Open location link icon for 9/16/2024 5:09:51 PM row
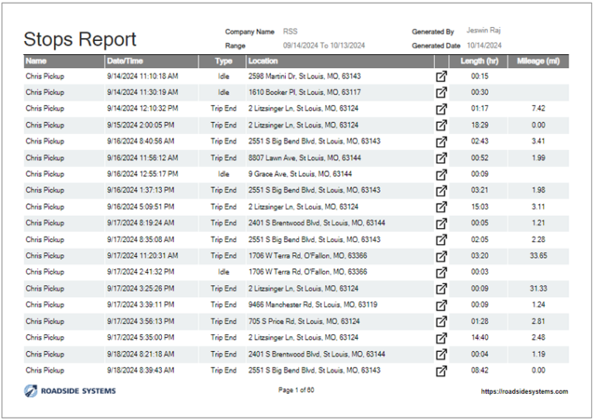 pyautogui.click(x=441, y=207)
